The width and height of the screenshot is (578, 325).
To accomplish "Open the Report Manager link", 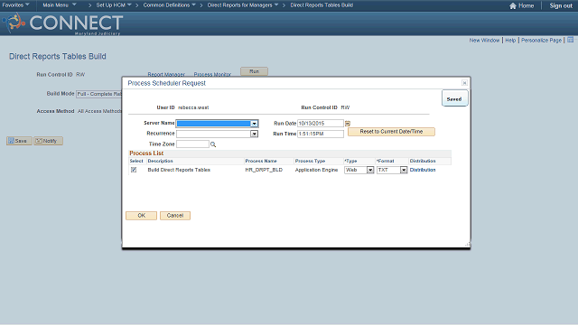I will point(166,74).
